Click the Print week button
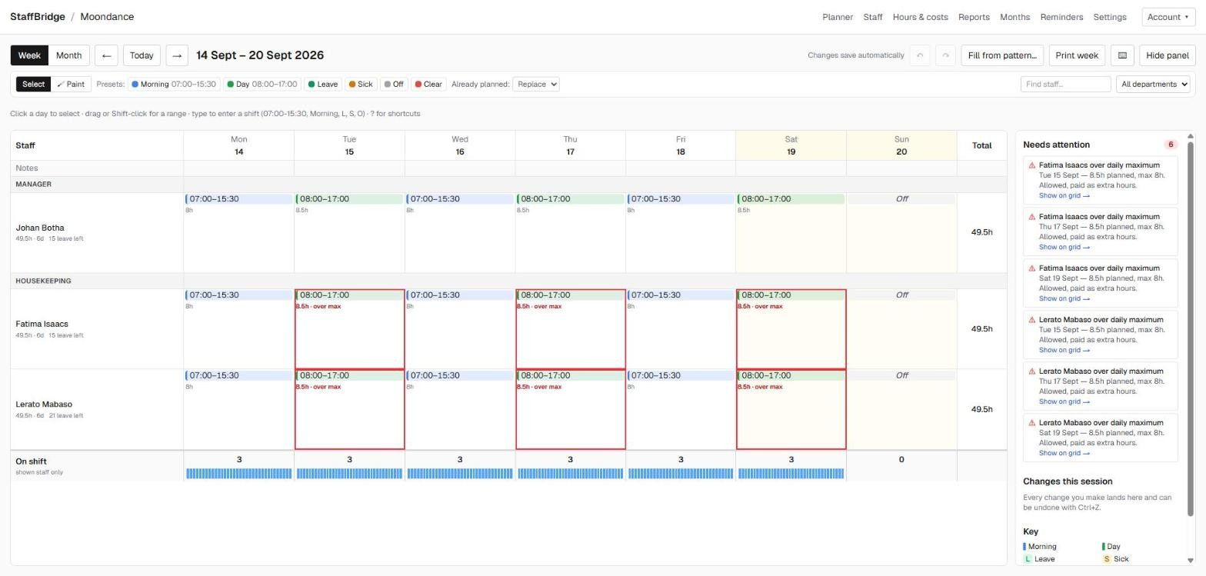The image size is (1206, 576). 1077,55
